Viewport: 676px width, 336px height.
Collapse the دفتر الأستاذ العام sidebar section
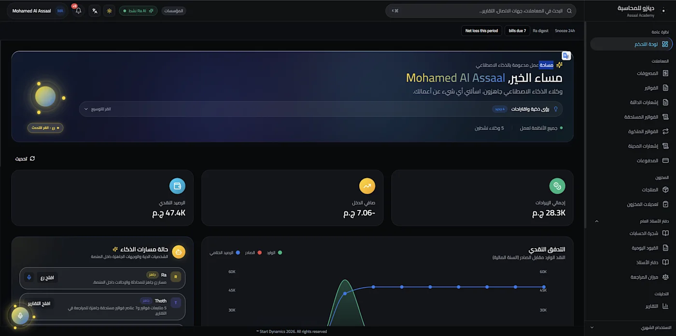coord(597,221)
